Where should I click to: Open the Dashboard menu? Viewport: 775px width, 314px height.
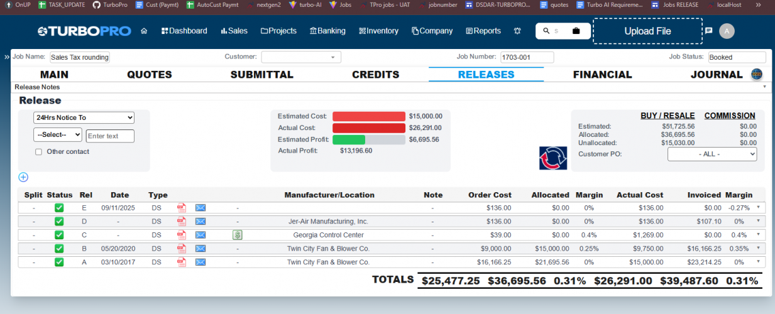[x=184, y=31]
